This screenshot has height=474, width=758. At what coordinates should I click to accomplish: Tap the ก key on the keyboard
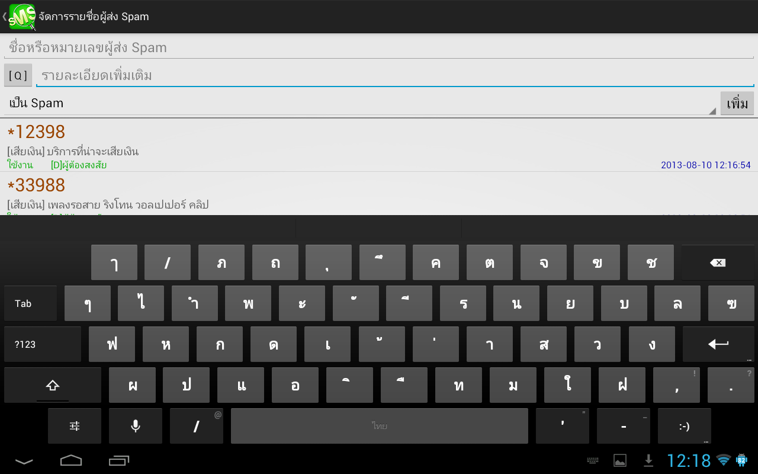click(220, 344)
